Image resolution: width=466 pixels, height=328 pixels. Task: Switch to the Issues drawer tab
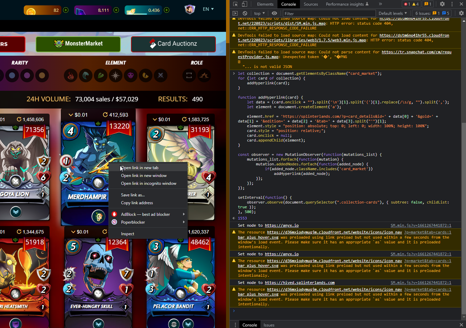(x=269, y=325)
